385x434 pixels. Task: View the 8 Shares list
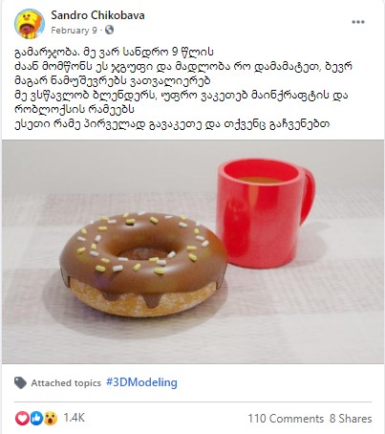pos(351,419)
